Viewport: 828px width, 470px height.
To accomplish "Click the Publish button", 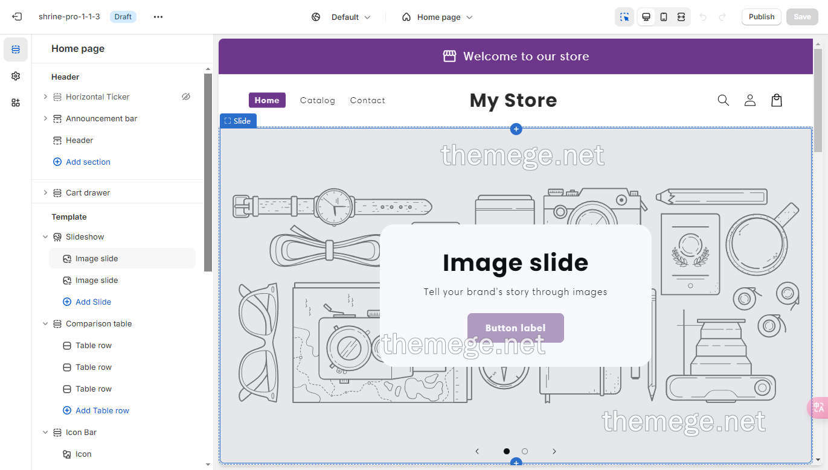I will 762,17.
